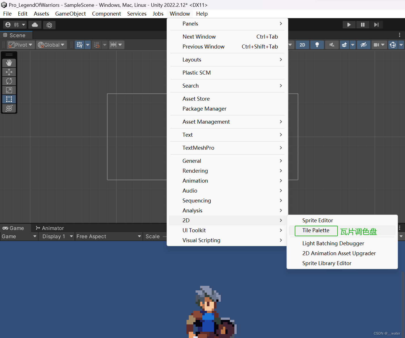The height and width of the screenshot is (338, 405).
Task: Expand the UI Toolkit submenu
Action: (x=227, y=230)
